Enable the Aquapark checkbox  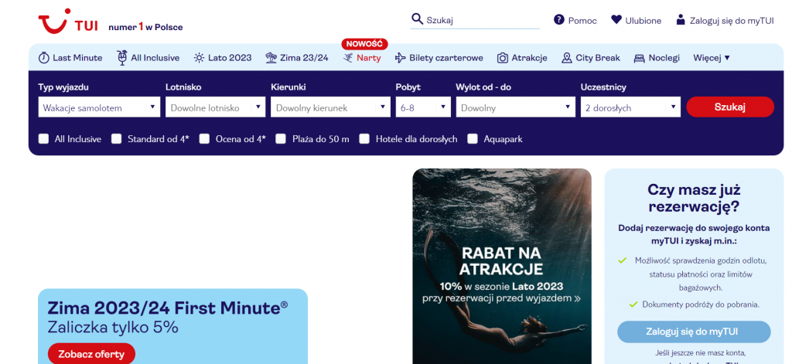[x=473, y=139]
